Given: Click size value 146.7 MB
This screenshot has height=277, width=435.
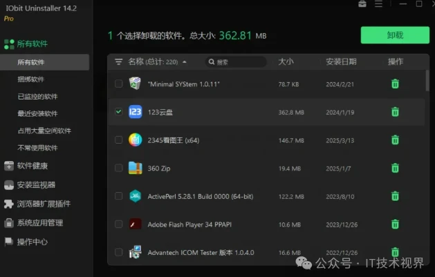Looking at the screenshot, I should click(291, 140).
